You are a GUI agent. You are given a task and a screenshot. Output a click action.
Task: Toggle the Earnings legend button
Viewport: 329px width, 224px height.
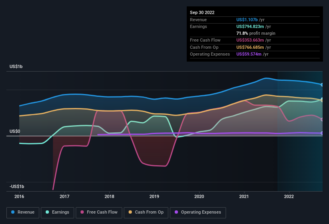57,212
